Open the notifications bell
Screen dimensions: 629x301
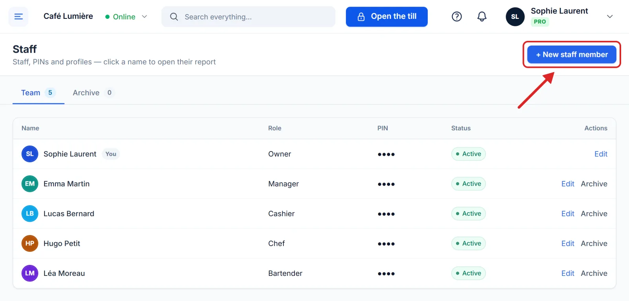[482, 16]
